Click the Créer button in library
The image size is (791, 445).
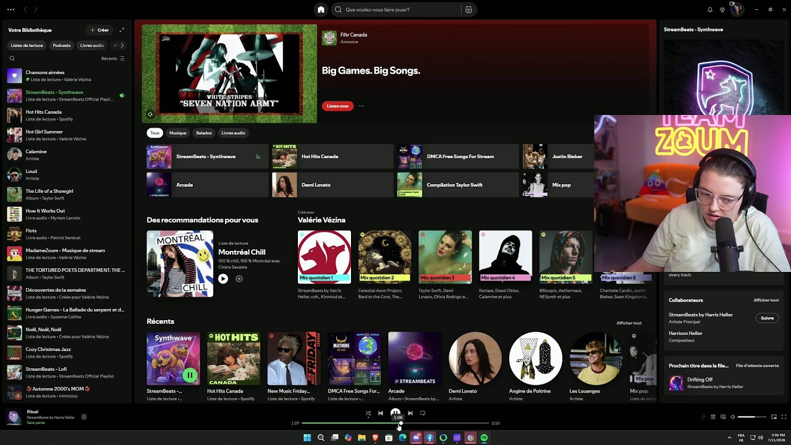click(x=99, y=30)
